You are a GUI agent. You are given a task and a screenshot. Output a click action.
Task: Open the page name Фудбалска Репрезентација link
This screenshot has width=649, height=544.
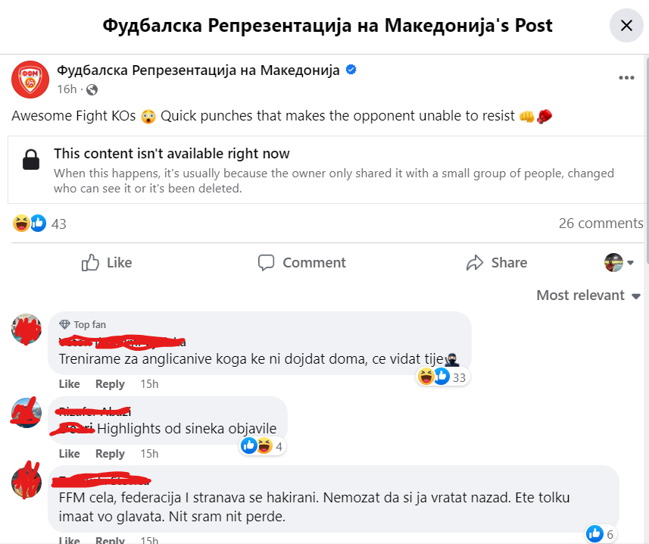point(198,70)
